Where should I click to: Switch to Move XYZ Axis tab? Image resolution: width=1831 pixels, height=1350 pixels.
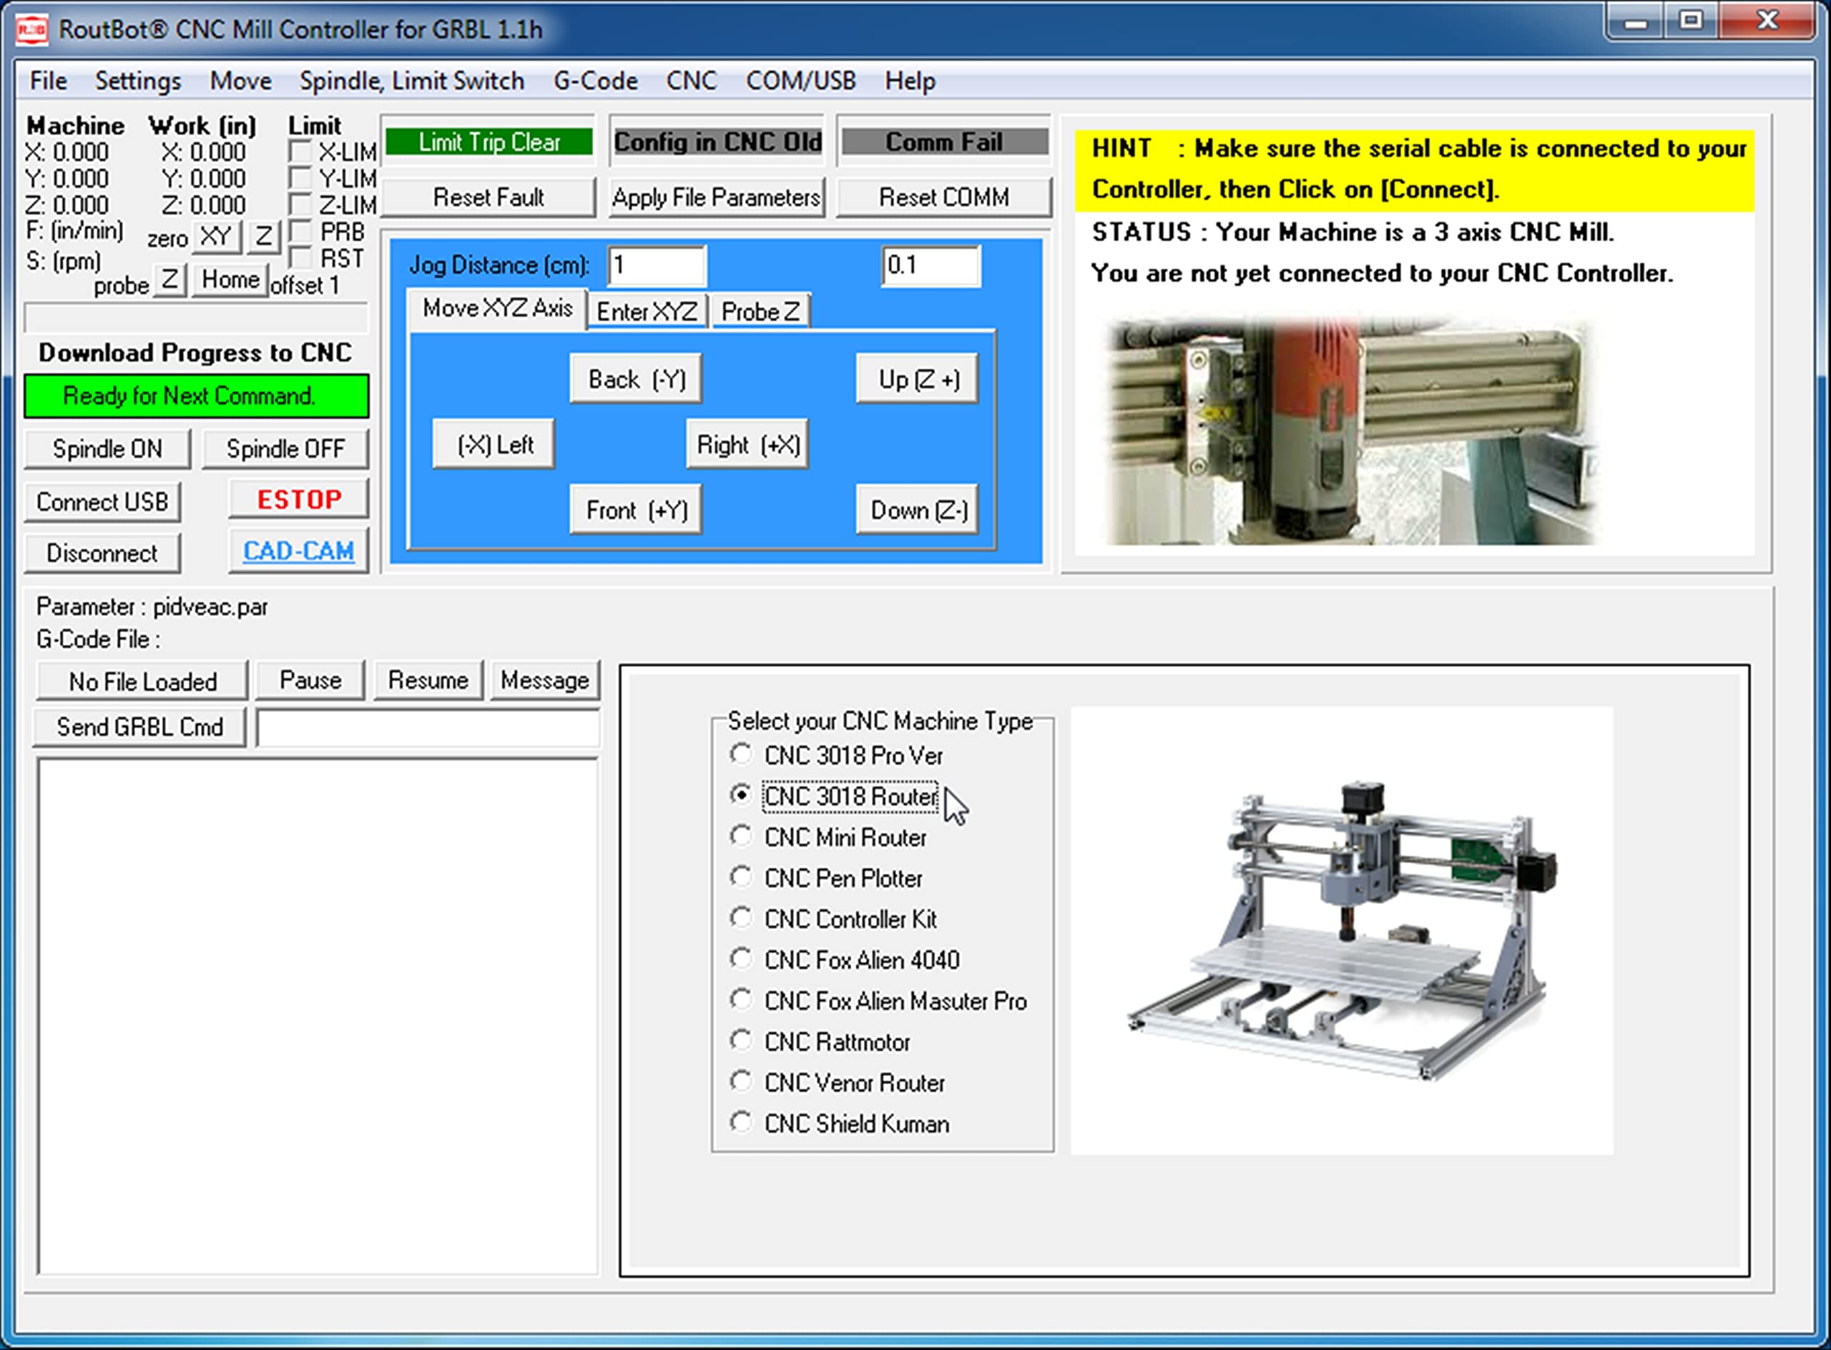[497, 309]
